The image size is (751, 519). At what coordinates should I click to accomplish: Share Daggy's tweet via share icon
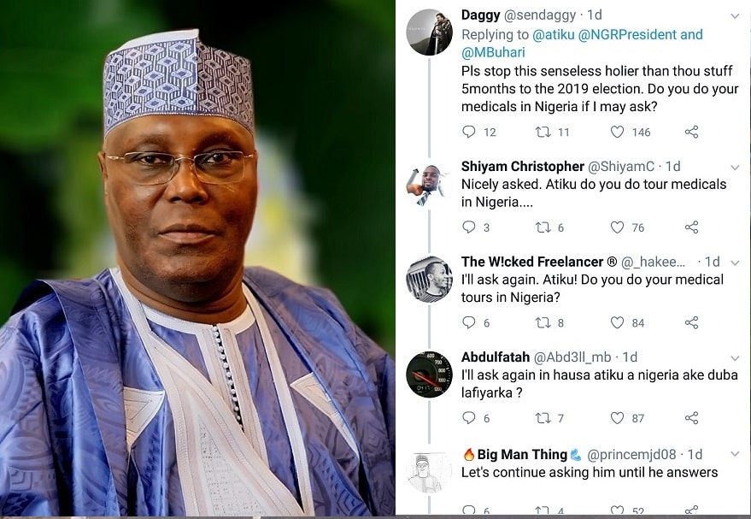691,132
